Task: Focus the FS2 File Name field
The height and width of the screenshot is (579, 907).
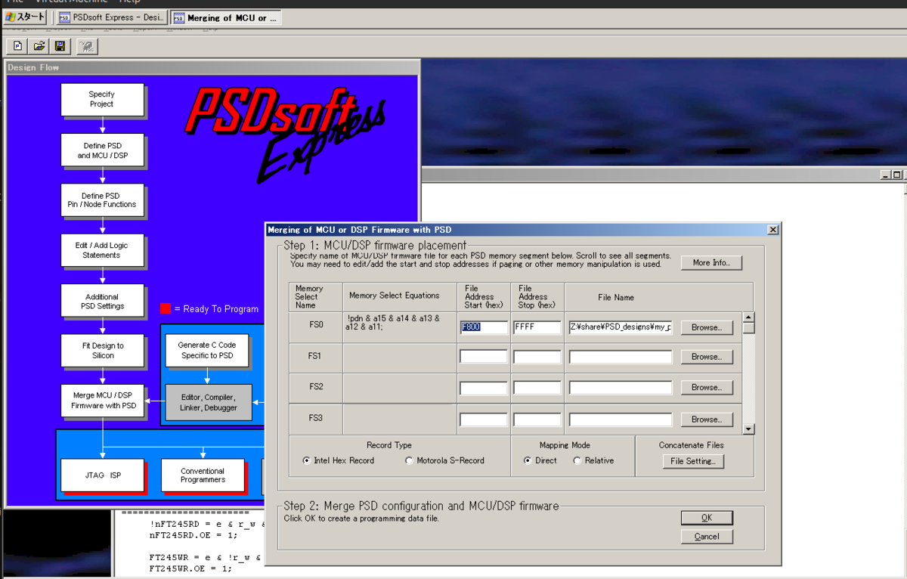Action: coord(621,388)
